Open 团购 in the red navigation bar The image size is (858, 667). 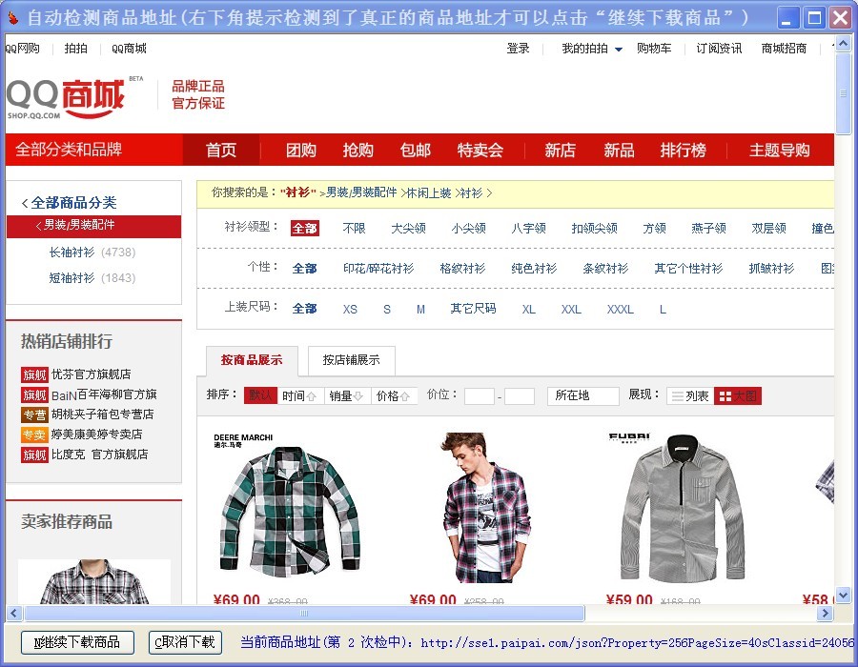click(301, 151)
